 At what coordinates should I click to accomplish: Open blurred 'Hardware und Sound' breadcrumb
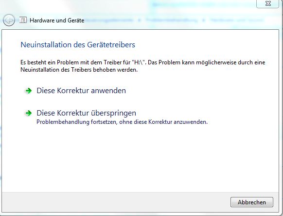point(237,20)
